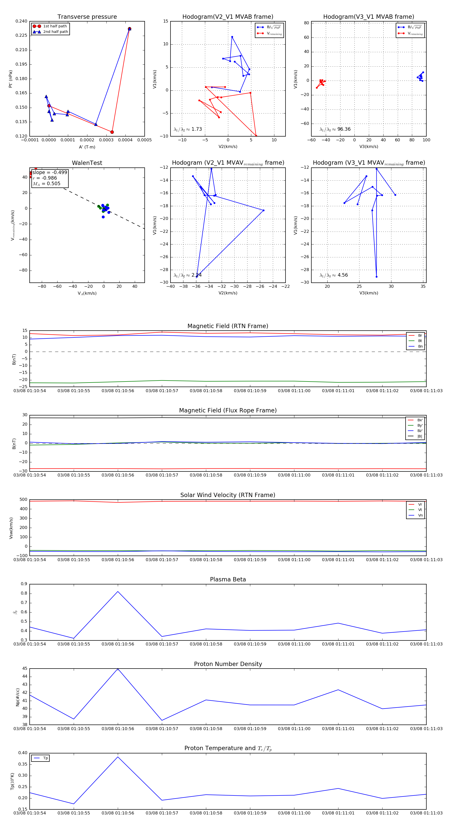
Task: Click the 'WalenTest' plot title
Action: (87, 163)
